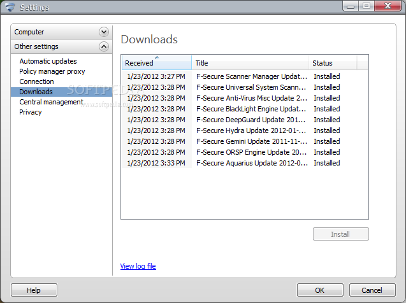
Task: Select the F-Secure Anti-Virus Misc Update row
Action: click(x=245, y=98)
